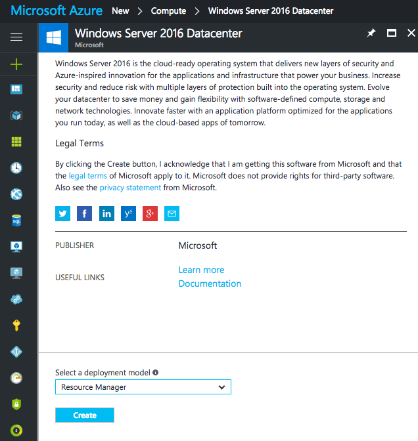Image resolution: width=418 pixels, height=441 pixels.
Task: Open the privacy statement link
Action: [130, 188]
